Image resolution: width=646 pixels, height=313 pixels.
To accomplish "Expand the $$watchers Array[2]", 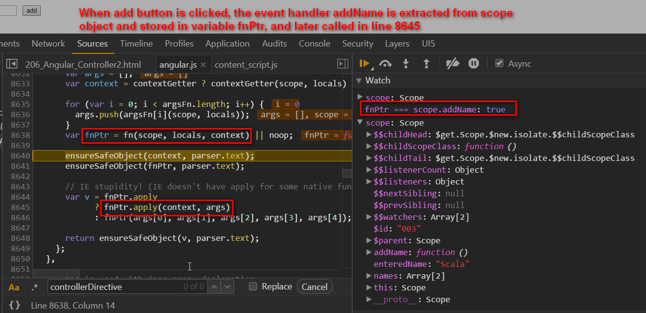I will point(369,217).
